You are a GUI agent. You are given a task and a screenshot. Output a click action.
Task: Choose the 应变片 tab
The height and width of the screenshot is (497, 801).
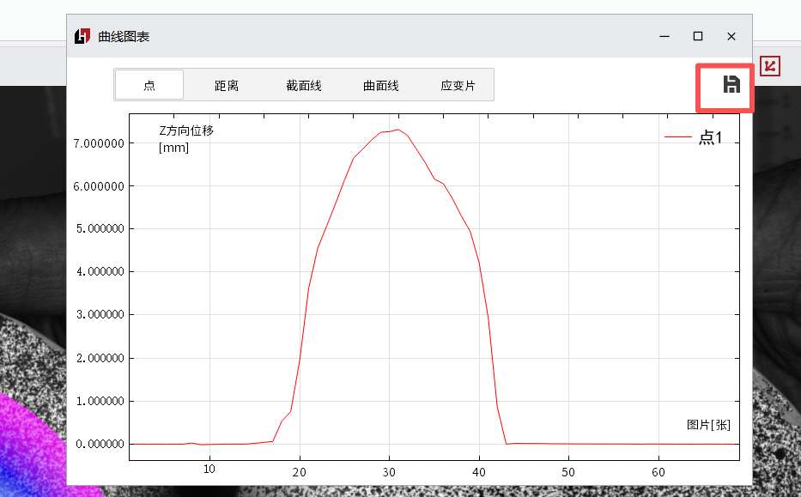click(458, 85)
